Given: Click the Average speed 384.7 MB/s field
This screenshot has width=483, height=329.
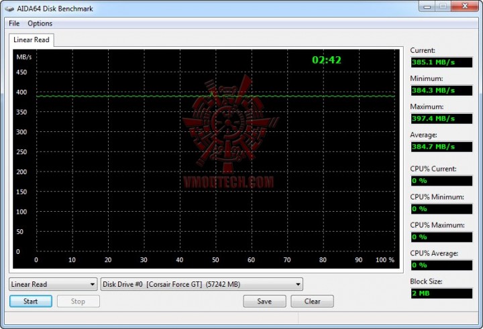Looking at the screenshot, I should [441, 147].
